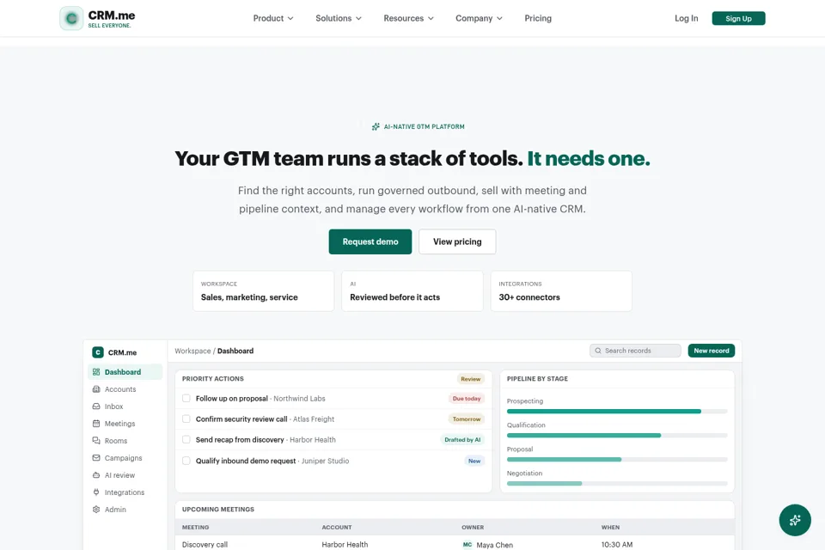Viewport: 825px width, 550px height.
Task: Click the Prospecting pipeline progress bar
Action: pos(617,412)
